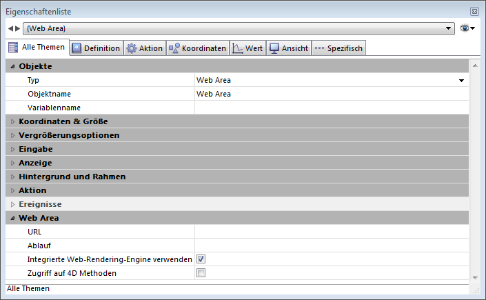Enable Zugriff auf 4D Methoden checkbox
The image size is (486, 300).
(201, 273)
